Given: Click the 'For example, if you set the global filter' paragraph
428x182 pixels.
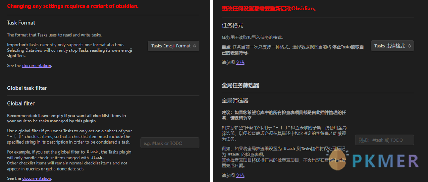Looking at the screenshot, I should (69, 160).
